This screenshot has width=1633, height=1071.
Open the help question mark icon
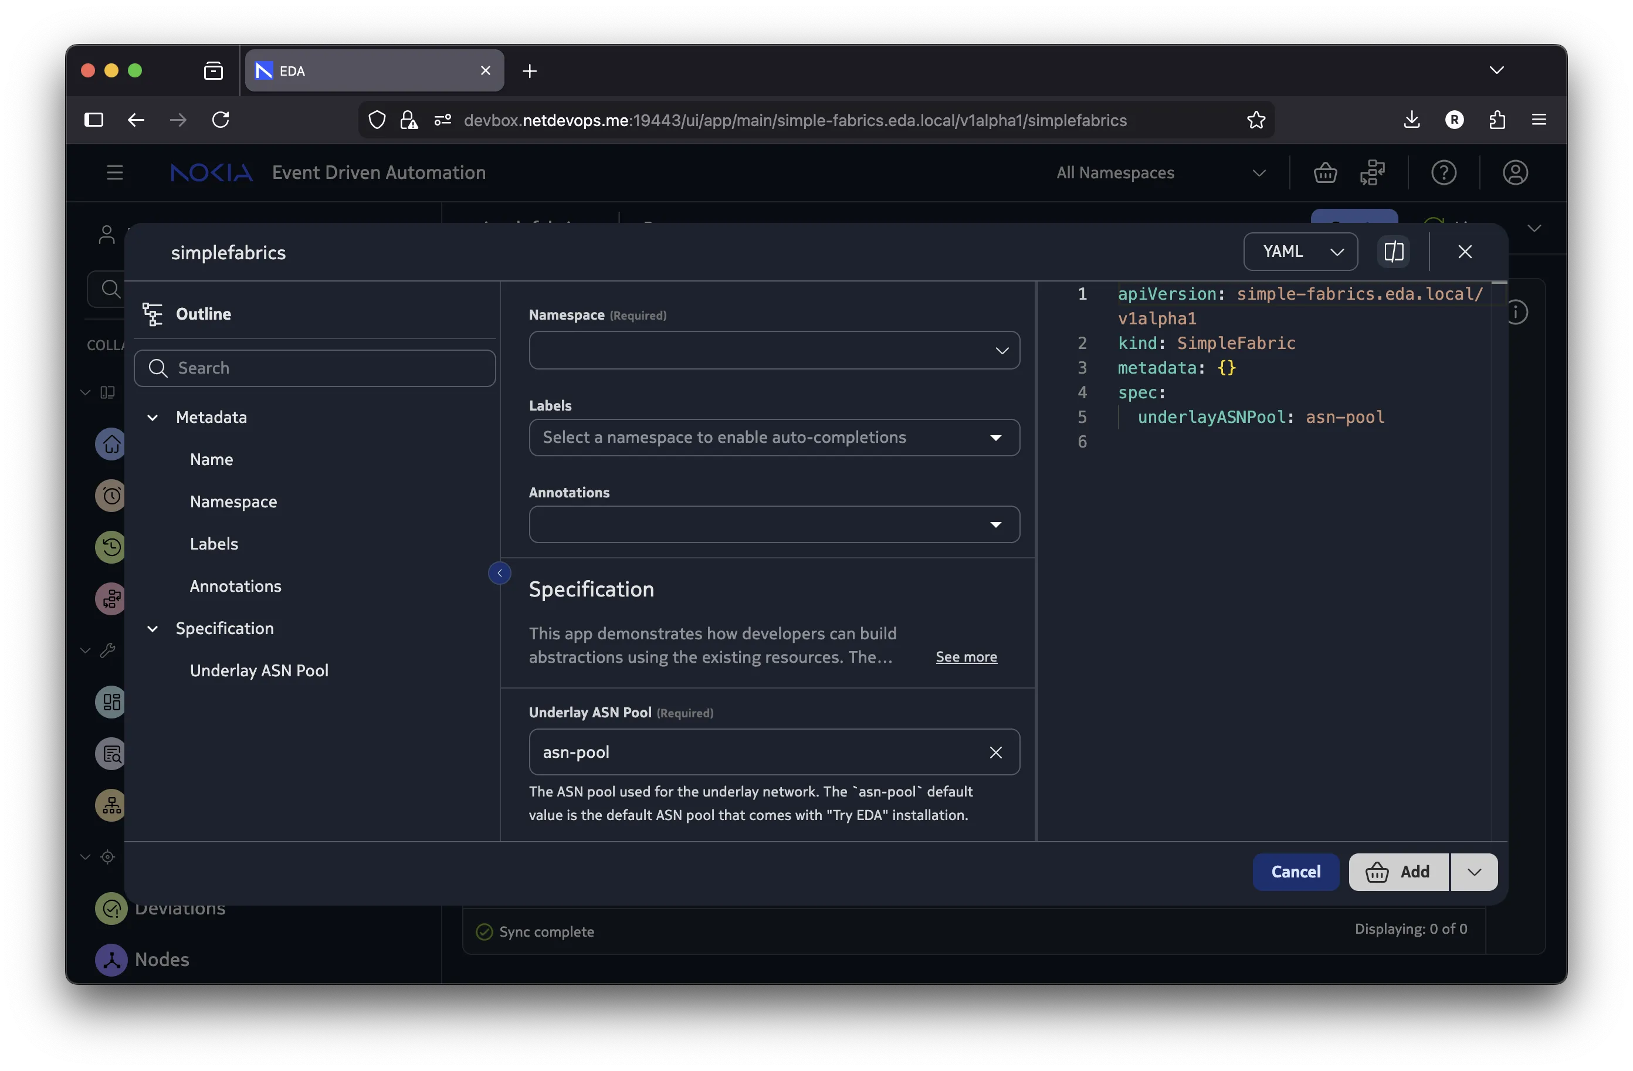point(1444,173)
